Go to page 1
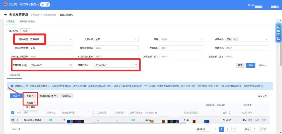 222,129
